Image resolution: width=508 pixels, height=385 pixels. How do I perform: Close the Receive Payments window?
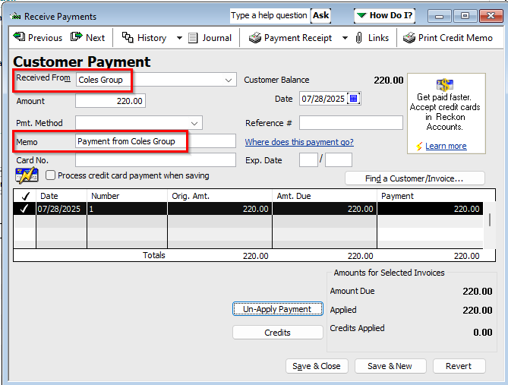pyautogui.click(x=491, y=16)
